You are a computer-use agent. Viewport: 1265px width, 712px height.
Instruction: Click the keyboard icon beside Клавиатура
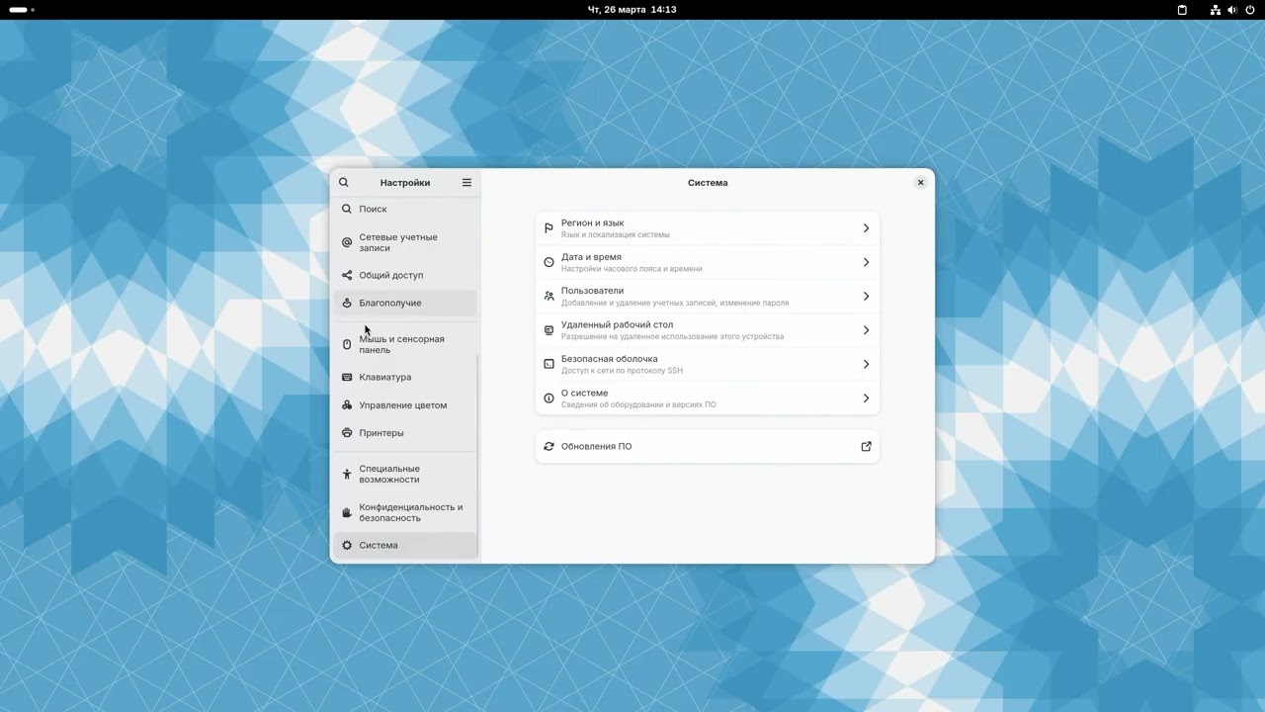[x=347, y=377]
